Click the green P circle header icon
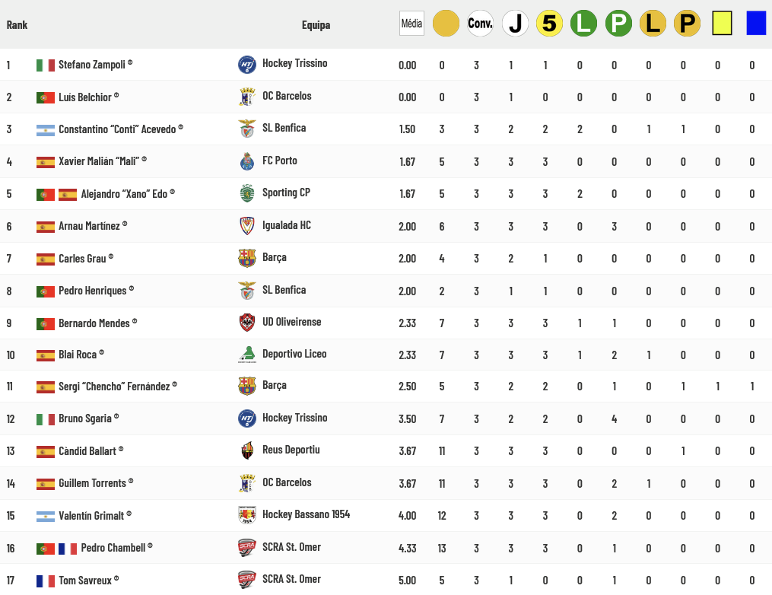The image size is (772, 595). pyautogui.click(x=618, y=24)
